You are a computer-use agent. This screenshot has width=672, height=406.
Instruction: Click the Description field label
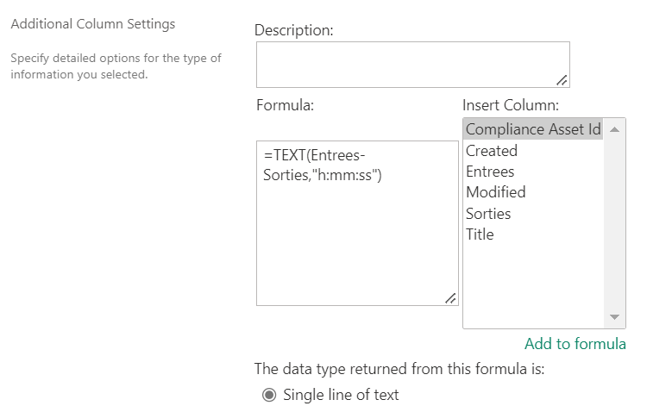click(x=294, y=30)
